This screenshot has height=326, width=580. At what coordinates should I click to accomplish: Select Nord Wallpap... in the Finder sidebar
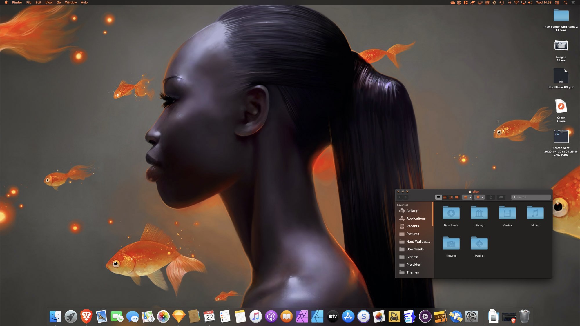(415, 241)
